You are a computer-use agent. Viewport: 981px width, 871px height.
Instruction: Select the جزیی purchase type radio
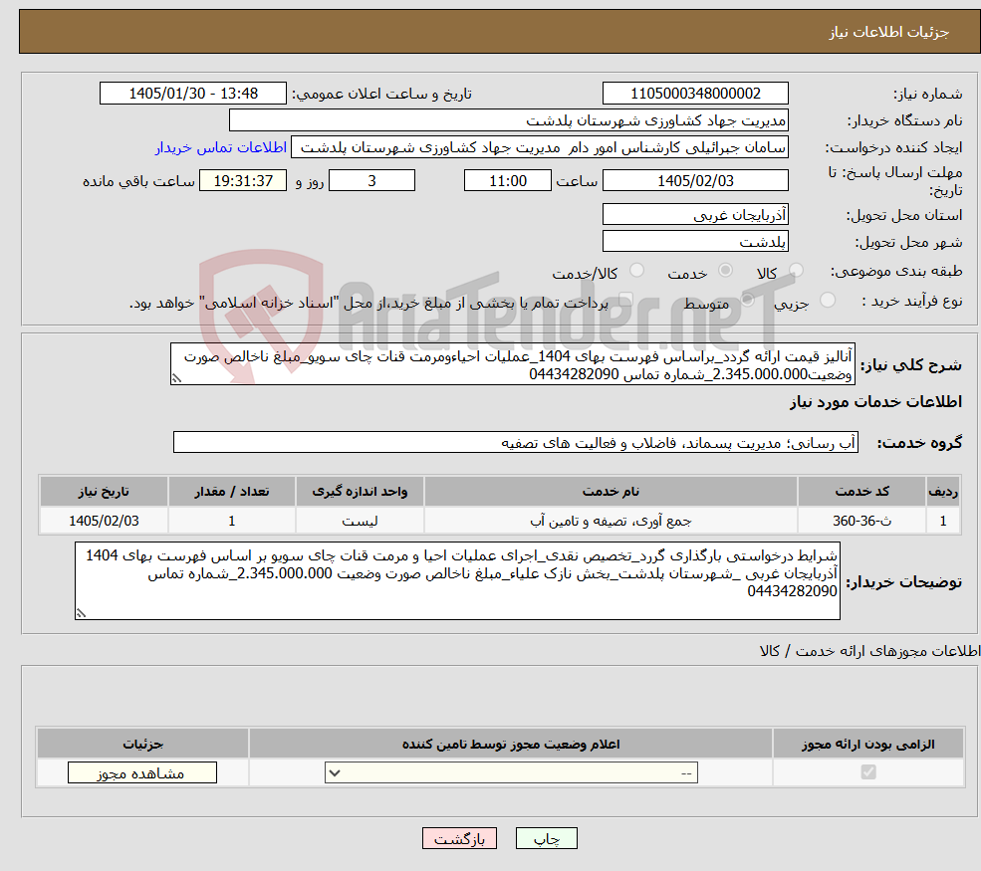click(827, 301)
